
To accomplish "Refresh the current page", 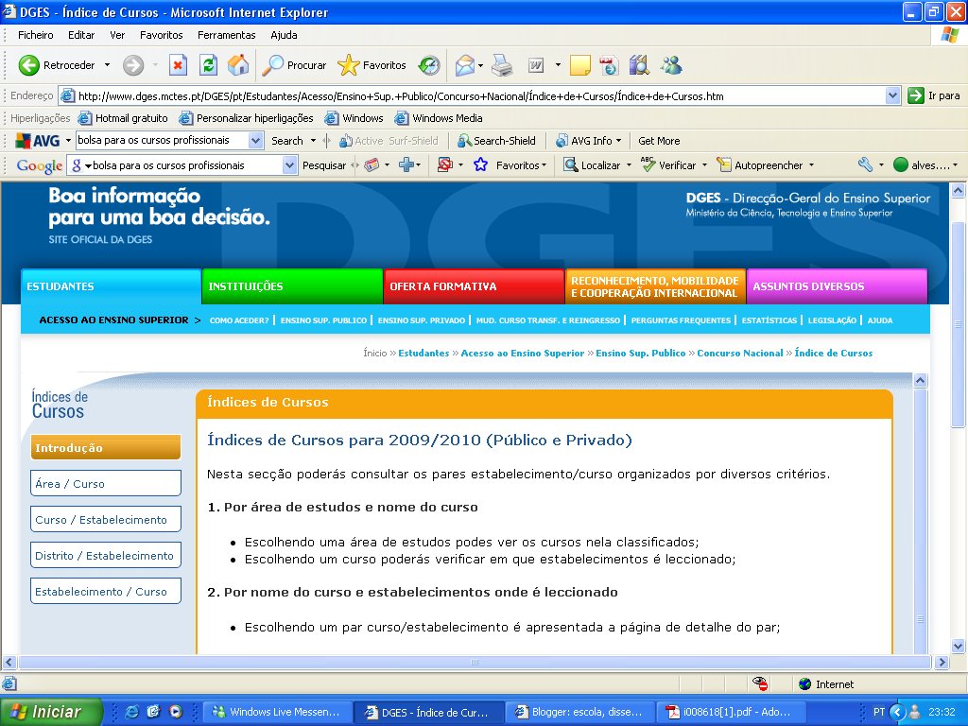I will [207, 65].
